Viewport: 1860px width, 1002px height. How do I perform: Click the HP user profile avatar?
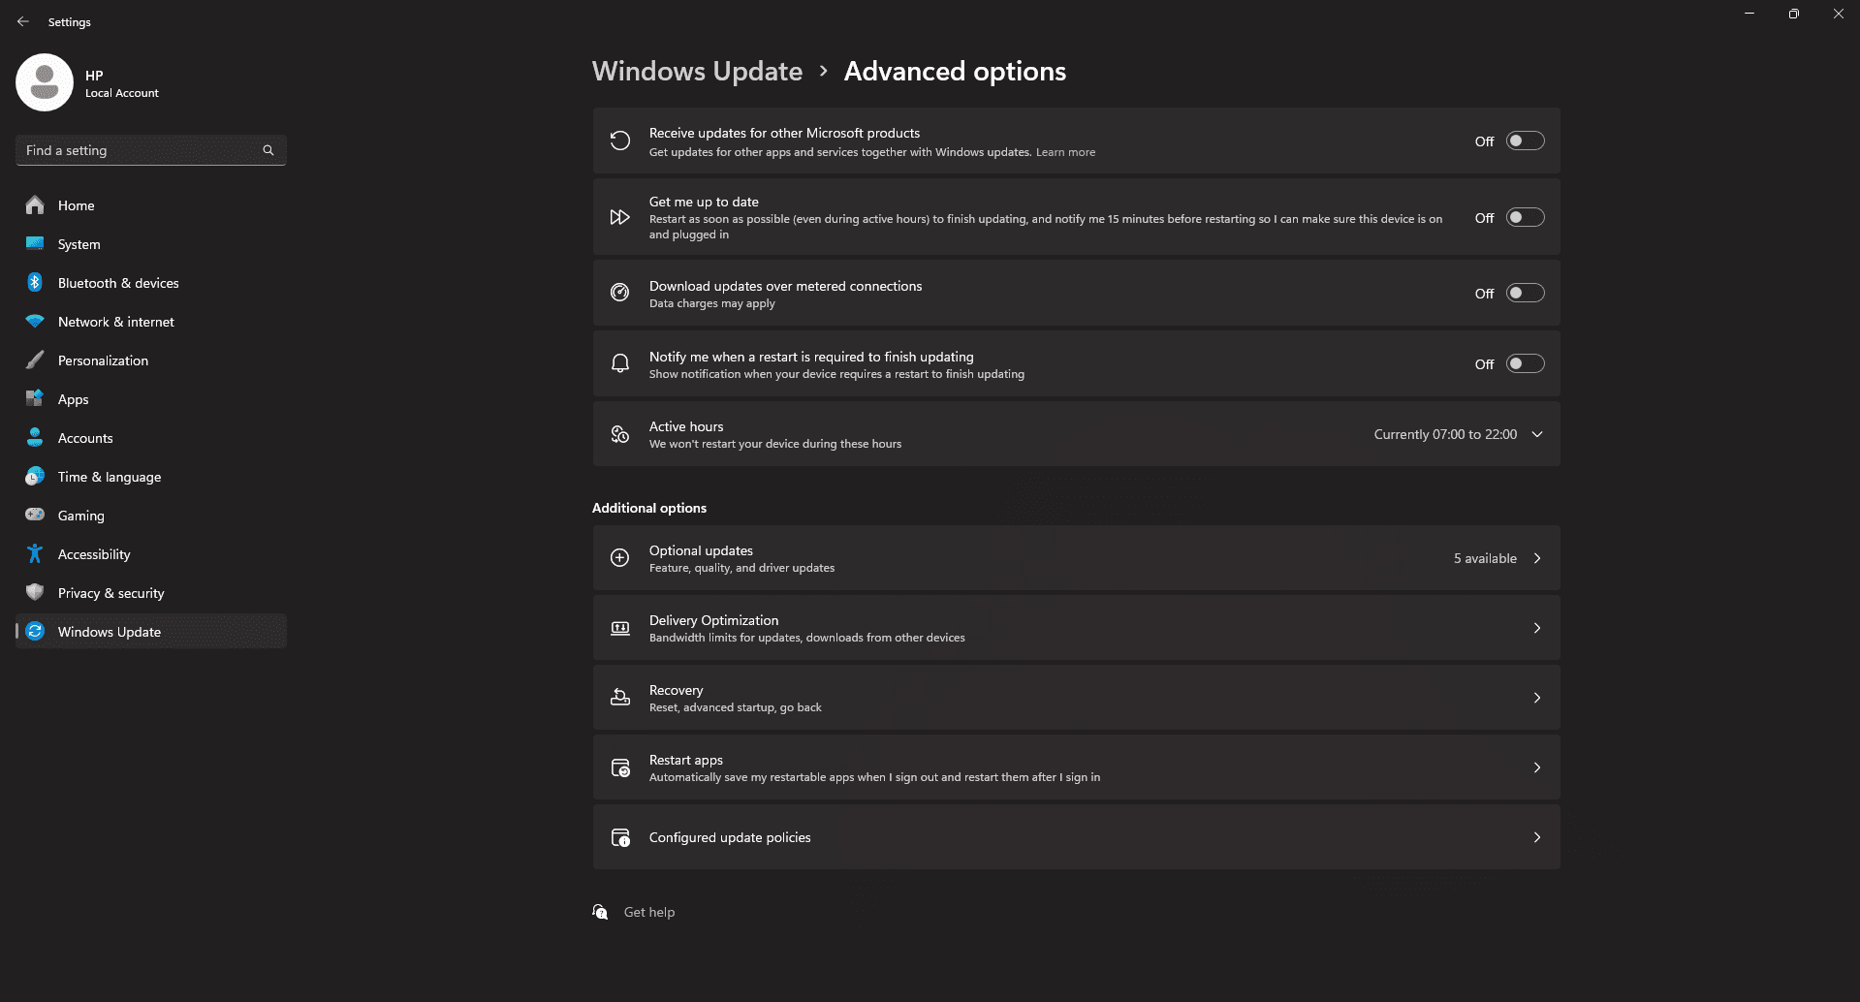(45, 82)
